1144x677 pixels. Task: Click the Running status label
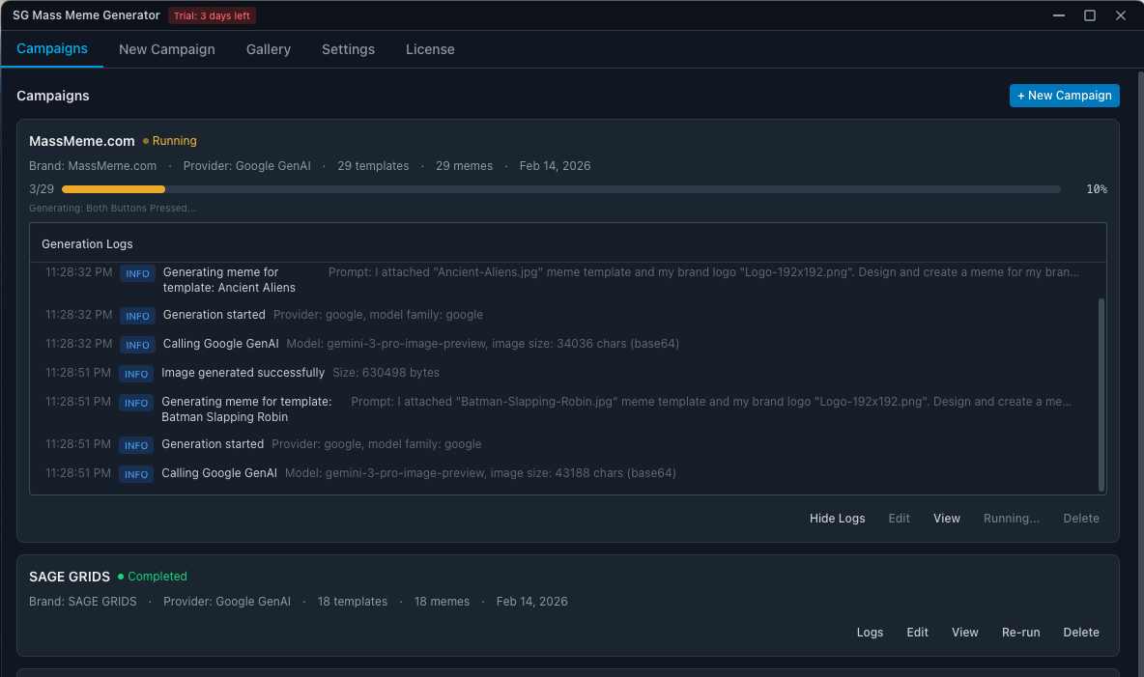tap(170, 141)
